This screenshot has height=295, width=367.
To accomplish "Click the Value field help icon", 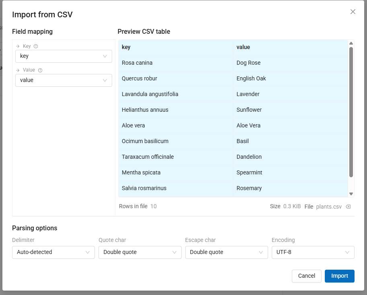I will click(x=40, y=70).
